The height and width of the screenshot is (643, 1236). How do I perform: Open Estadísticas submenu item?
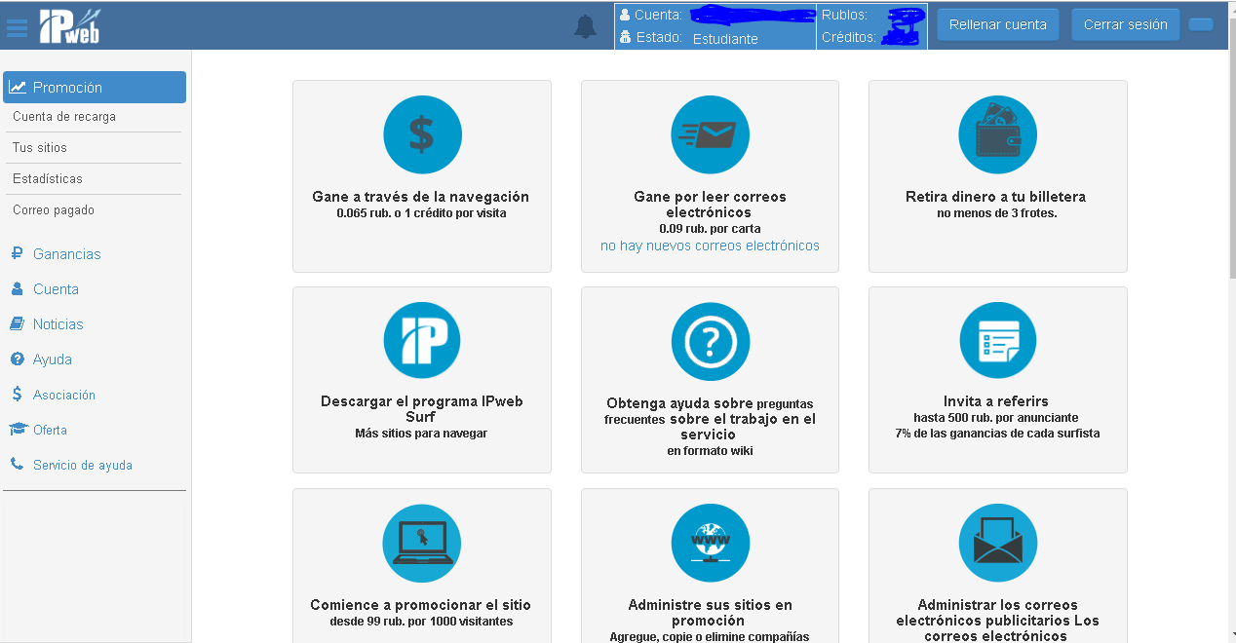[x=48, y=179]
